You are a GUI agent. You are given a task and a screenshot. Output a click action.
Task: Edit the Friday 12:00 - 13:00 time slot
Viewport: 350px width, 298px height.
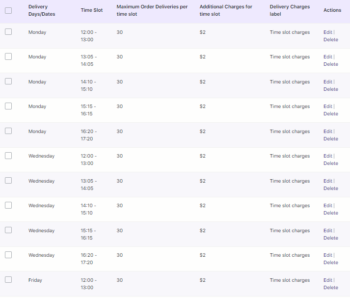(x=327, y=280)
